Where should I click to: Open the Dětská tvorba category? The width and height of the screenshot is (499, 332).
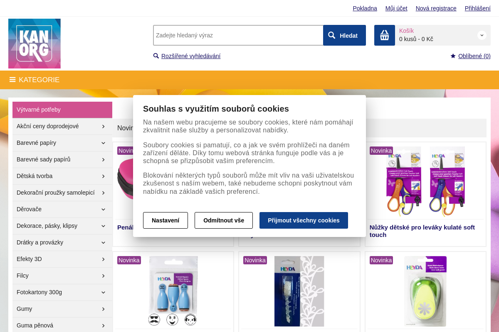coord(62,176)
